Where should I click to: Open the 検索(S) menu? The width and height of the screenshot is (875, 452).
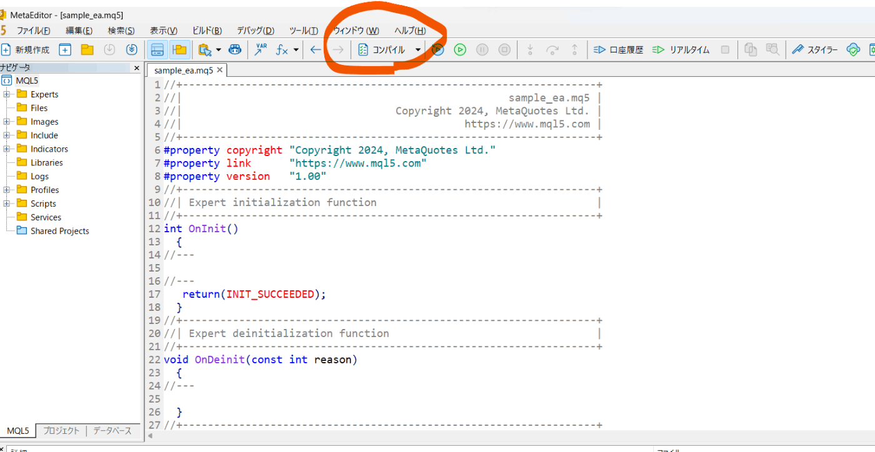pyautogui.click(x=121, y=31)
